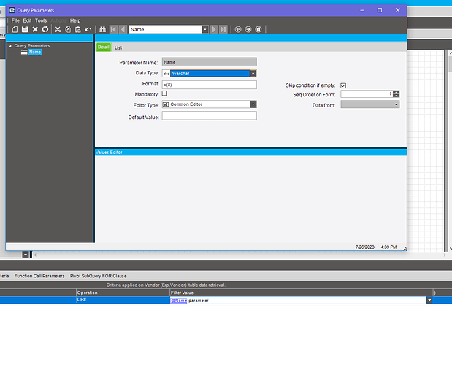Image resolution: width=452 pixels, height=365 pixels.
Task: Click the Operation column header
Action: 123,293
